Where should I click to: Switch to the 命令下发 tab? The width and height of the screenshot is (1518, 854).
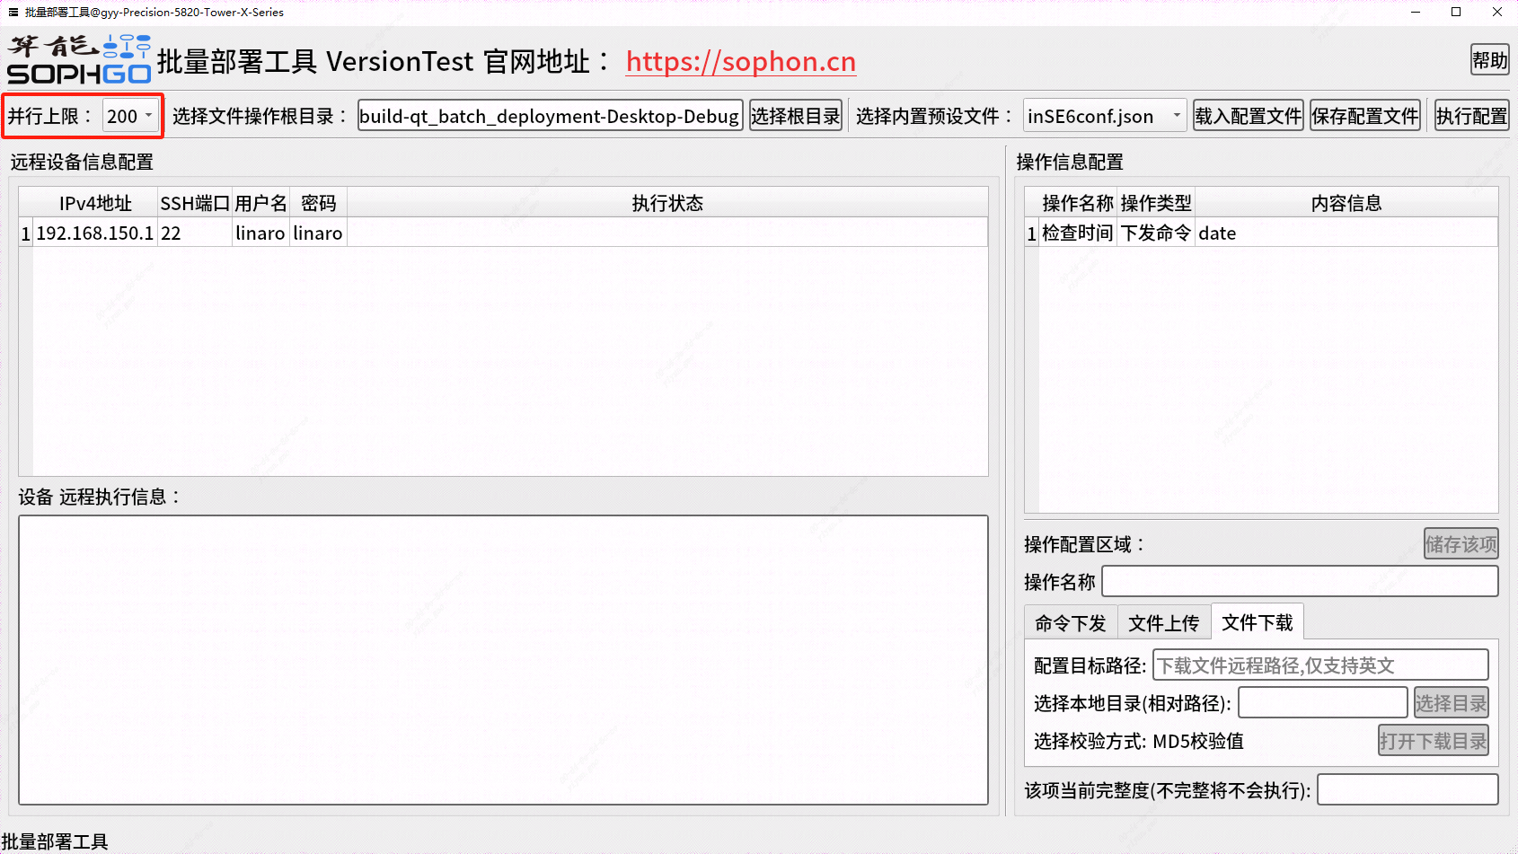[1070, 622]
